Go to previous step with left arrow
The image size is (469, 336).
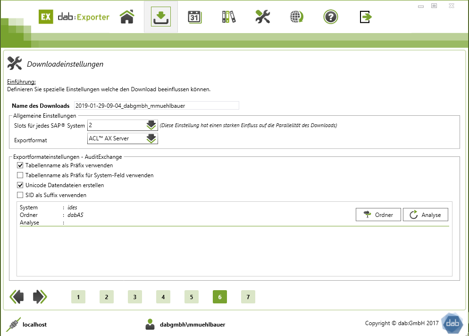click(17, 297)
